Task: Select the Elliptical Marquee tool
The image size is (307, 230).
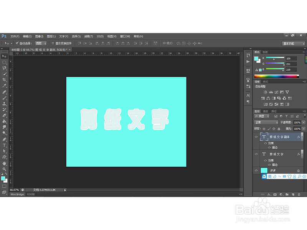Action: coord(4,62)
